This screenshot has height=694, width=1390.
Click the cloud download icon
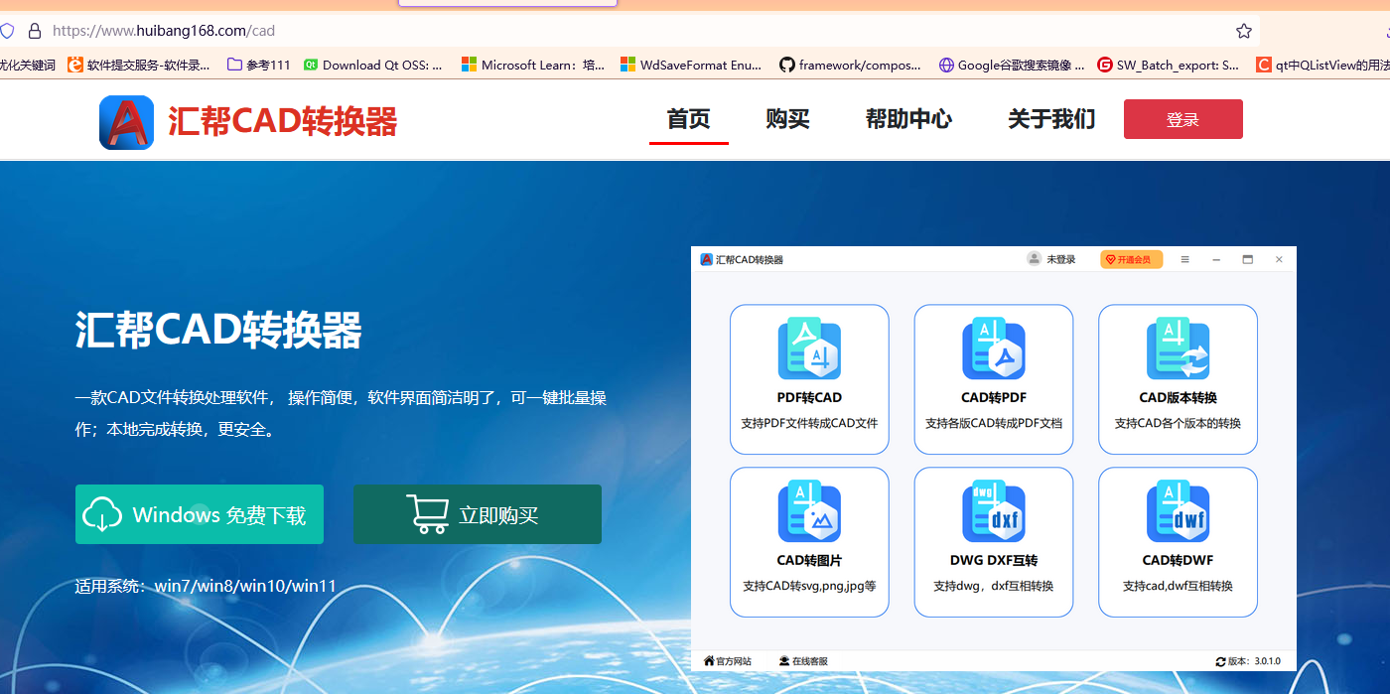pyautogui.click(x=102, y=514)
